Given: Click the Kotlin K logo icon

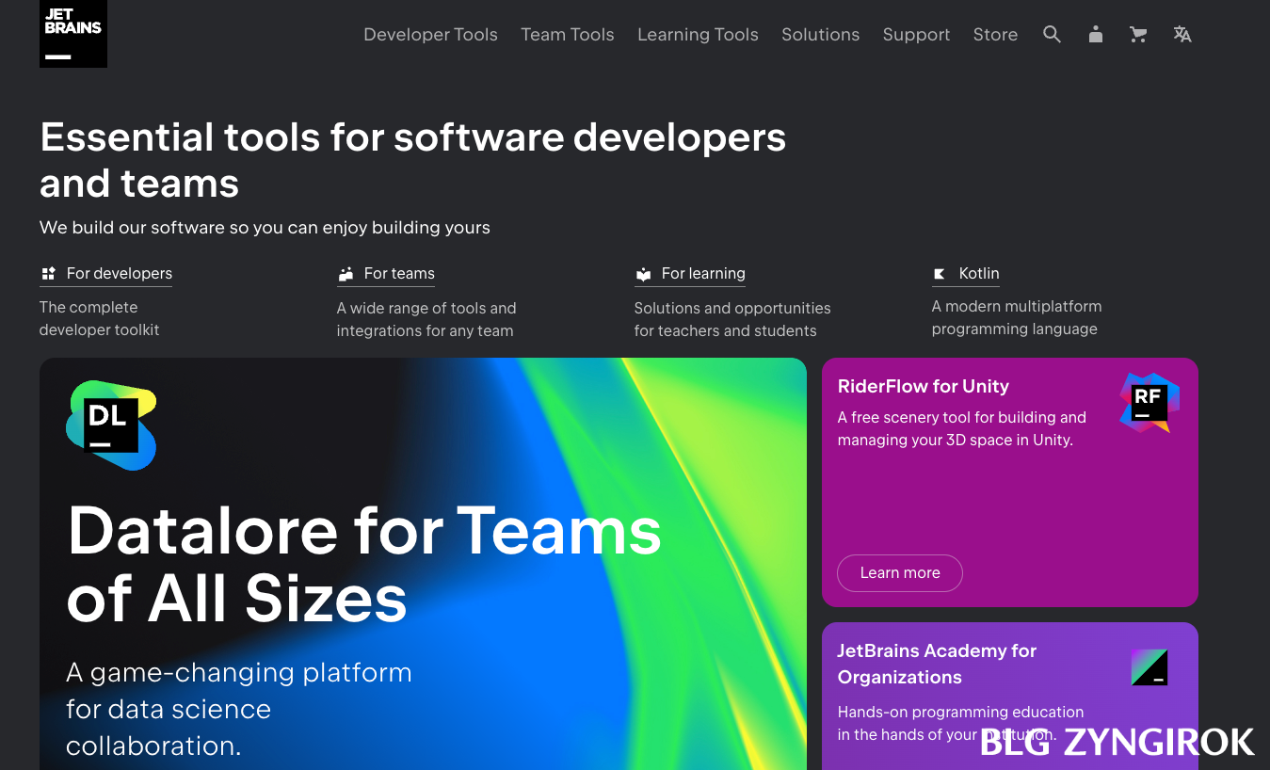Looking at the screenshot, I should tap(939, 274).
